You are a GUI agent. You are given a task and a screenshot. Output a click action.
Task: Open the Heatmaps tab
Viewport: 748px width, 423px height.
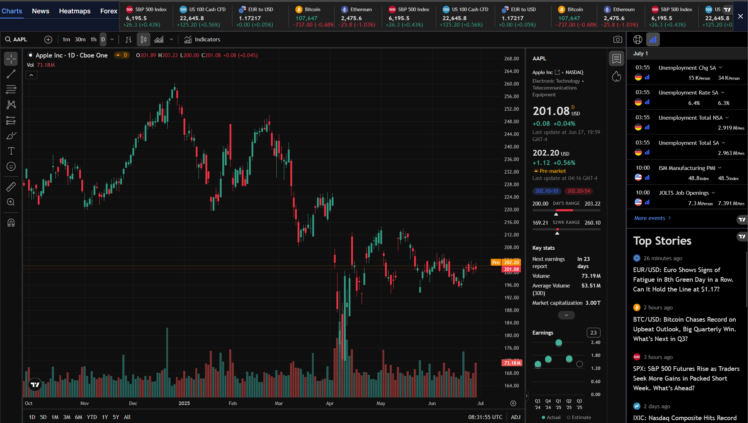(74, 11)
